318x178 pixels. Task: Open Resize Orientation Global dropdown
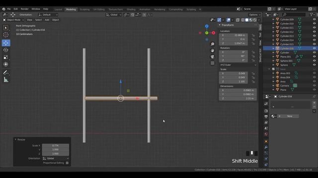pyautogui.click(x=56, y=158)
